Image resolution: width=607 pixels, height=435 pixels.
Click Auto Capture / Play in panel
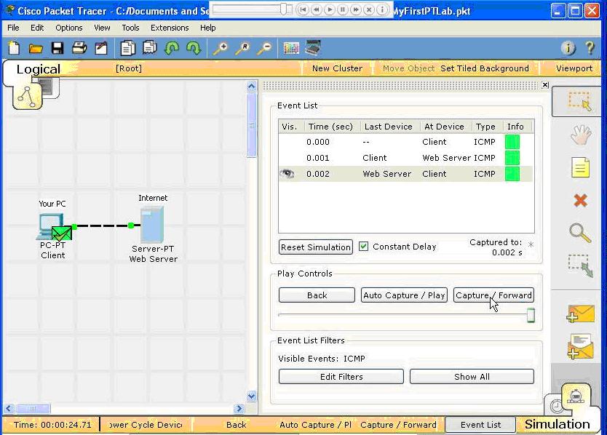pos(404,295)
